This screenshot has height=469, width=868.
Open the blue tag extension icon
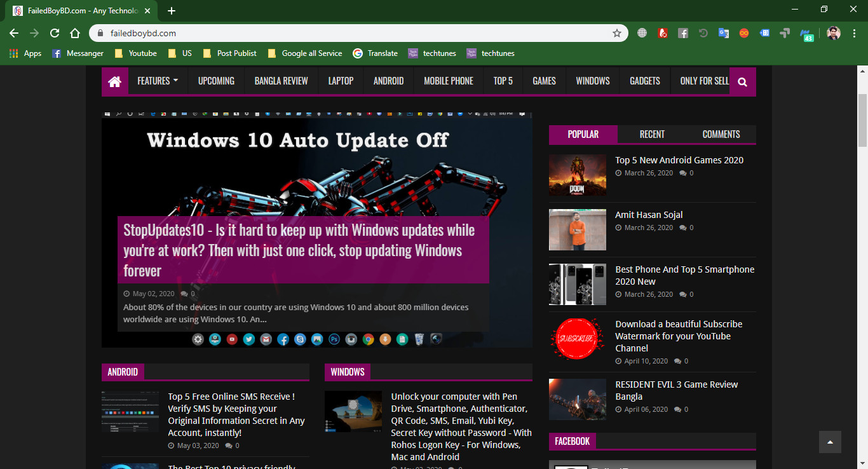coord(764,33)
